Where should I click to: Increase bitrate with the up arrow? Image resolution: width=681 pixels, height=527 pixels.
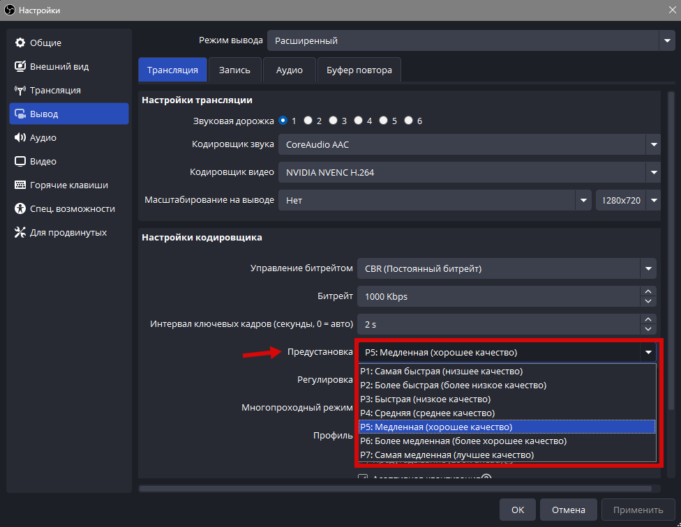[x=648, y=291]
